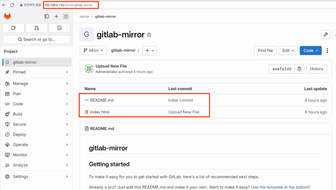Screen dimensions: 336x190
Task: Click the Administrator avatar on the commit
Action: pos(89,69)
